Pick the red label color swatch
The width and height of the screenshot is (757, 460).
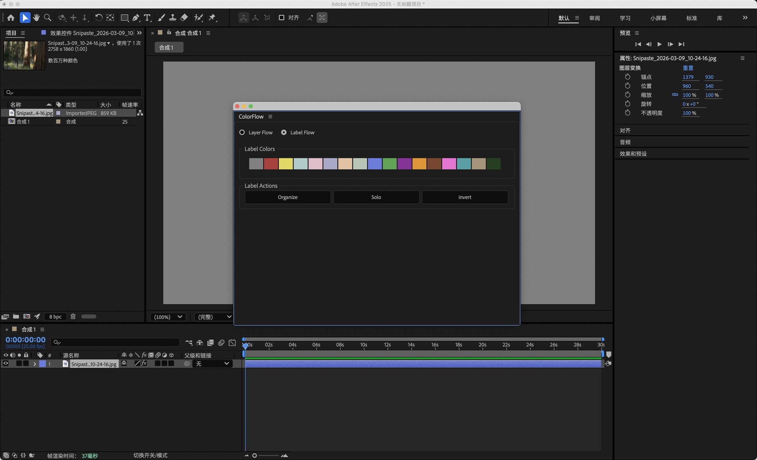(x=271, y=164)
